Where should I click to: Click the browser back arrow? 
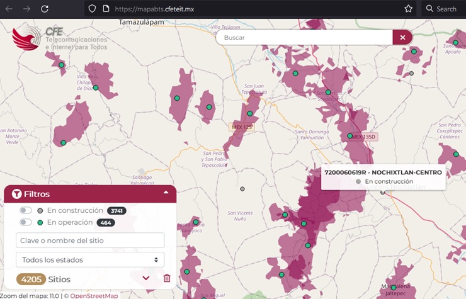9,9
